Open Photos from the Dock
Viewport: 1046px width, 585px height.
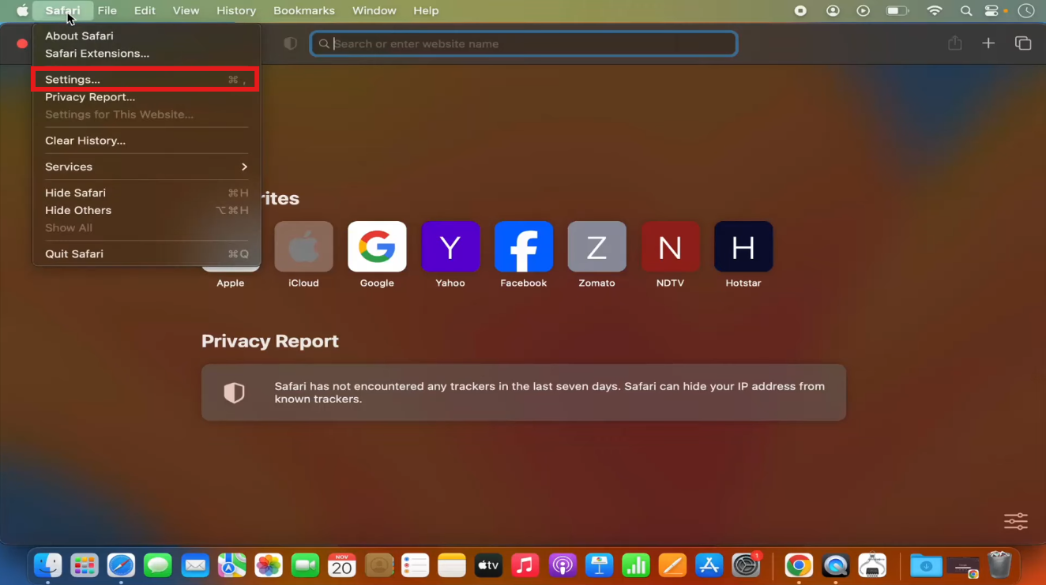tap(269, 565)
